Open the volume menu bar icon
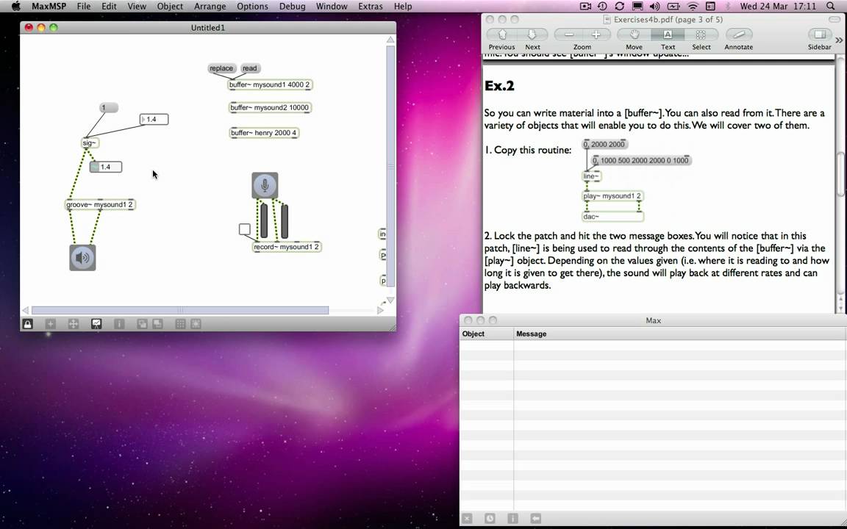 pyautogui.click(x=654, y=7)
